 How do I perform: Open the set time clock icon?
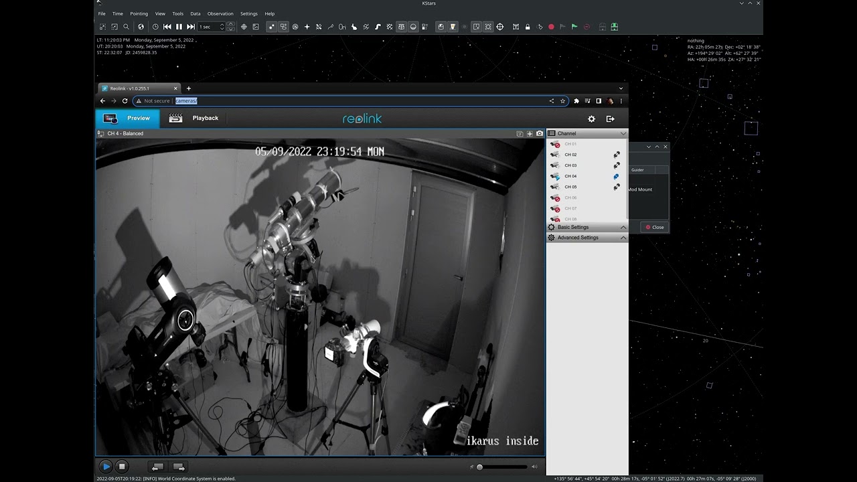155,27
